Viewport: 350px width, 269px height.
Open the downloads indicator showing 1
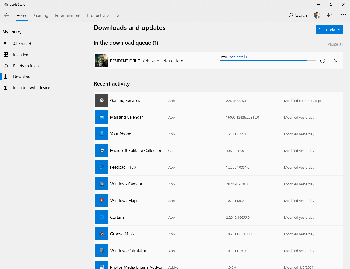[330, 15]
